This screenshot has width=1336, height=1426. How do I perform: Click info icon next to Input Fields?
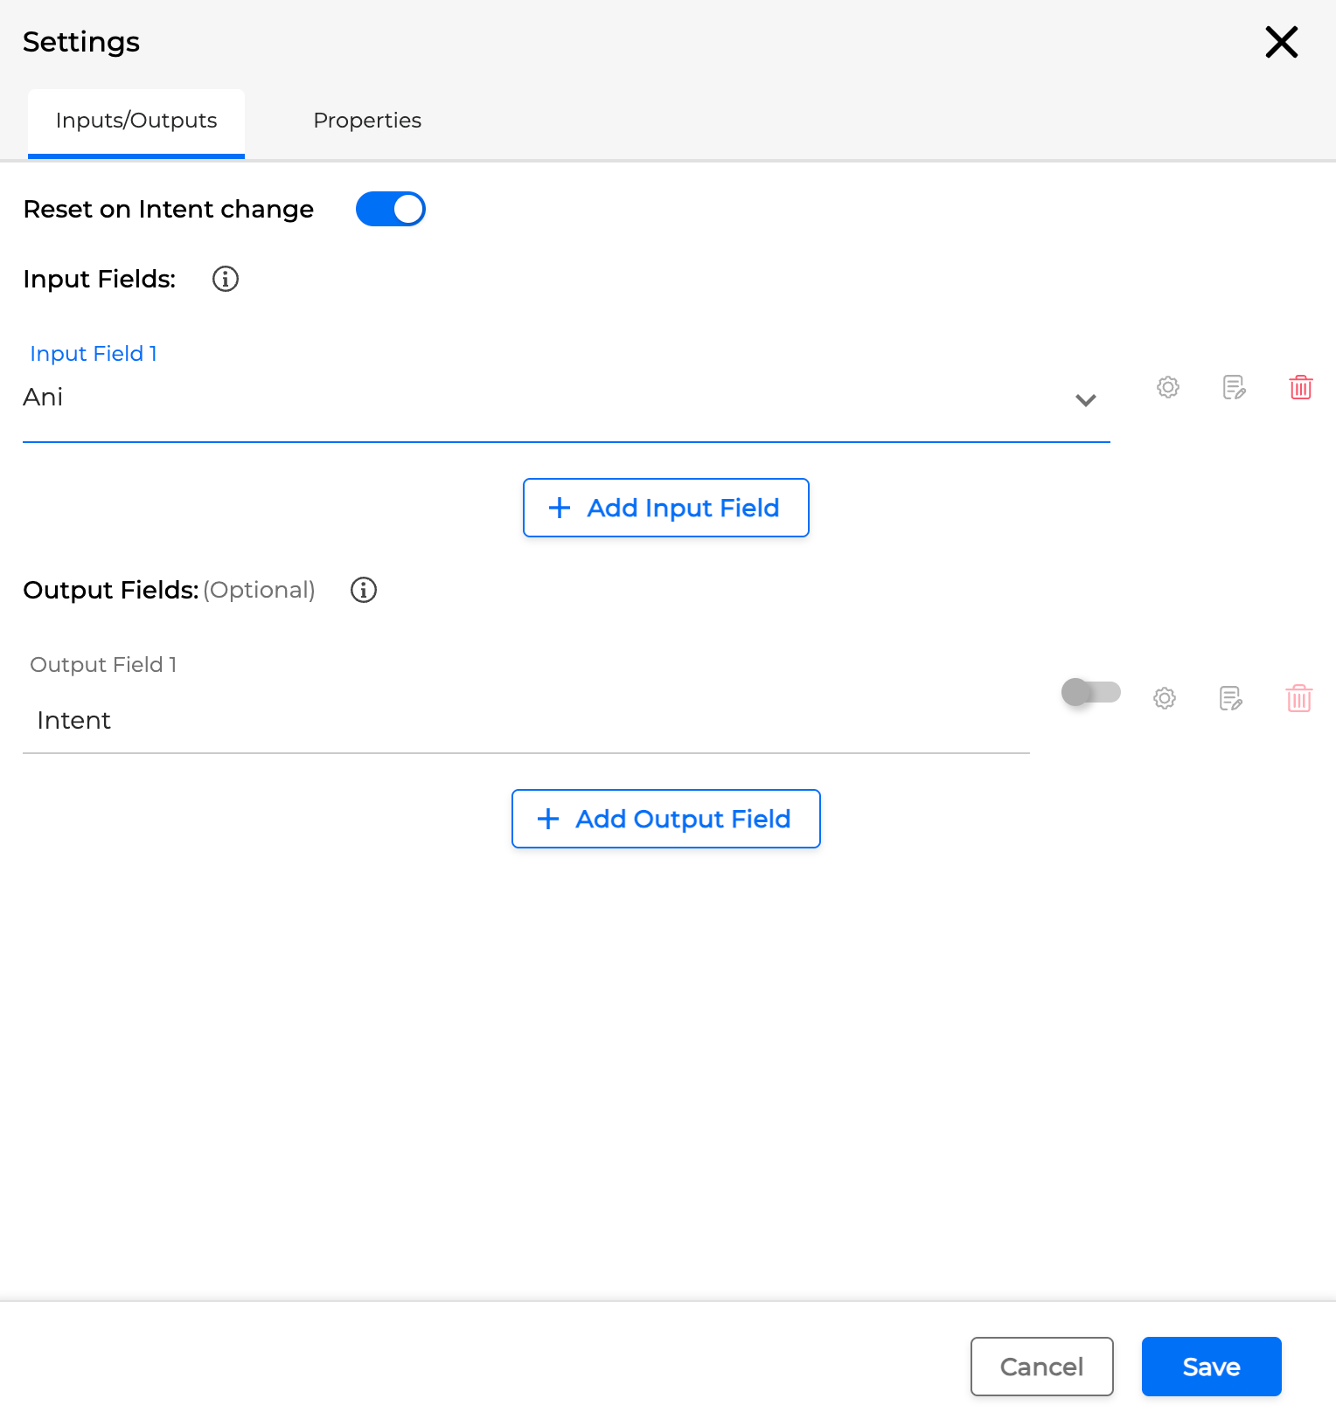[x=226, y=279]
